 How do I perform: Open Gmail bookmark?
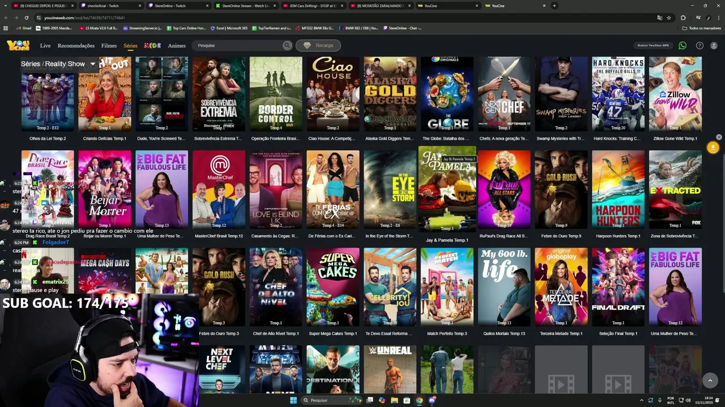tap(24, 28)
